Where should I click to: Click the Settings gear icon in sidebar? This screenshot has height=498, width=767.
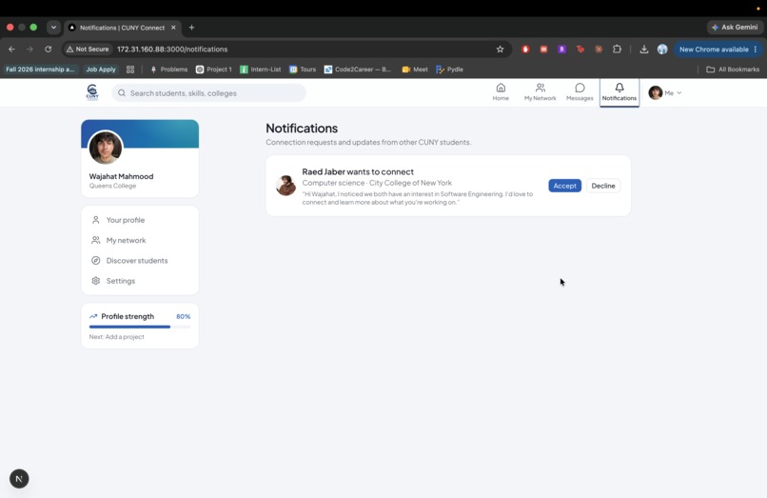click(x=96, y=281)
